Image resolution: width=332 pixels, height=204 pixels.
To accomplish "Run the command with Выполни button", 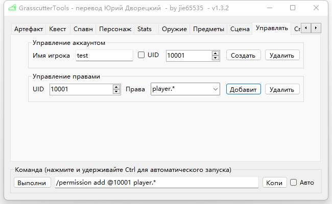I will [31, 183].
